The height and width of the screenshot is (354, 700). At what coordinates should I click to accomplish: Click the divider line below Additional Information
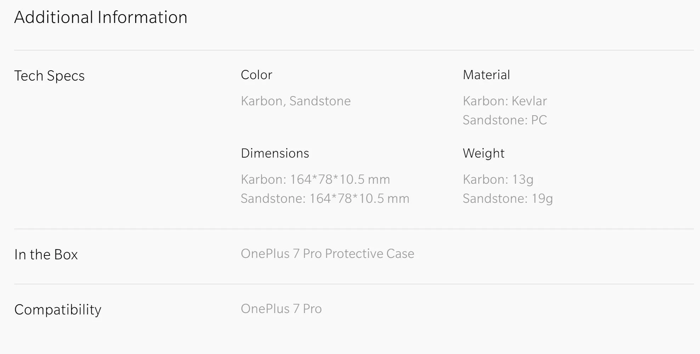click(354, 50)
